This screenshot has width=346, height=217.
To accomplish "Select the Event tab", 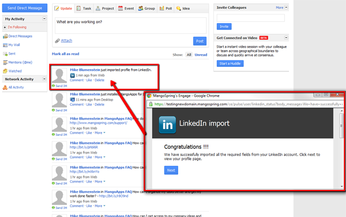I will pyautogui.click(x=126, y=9).
